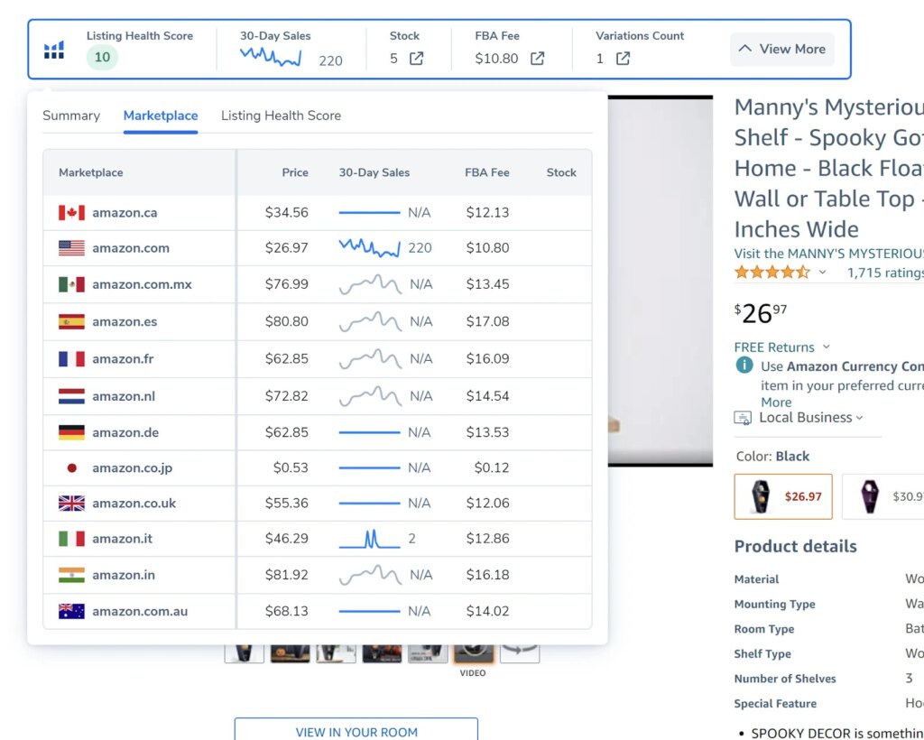Screen dimensions: 924x740
Task: Visit the MANNY'S MYSTERIOUS store link
Action: pos(829,254)
